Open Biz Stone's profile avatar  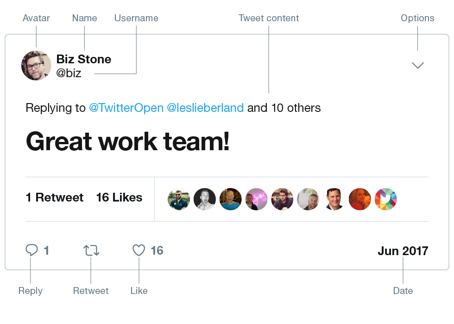click(36, 66)
